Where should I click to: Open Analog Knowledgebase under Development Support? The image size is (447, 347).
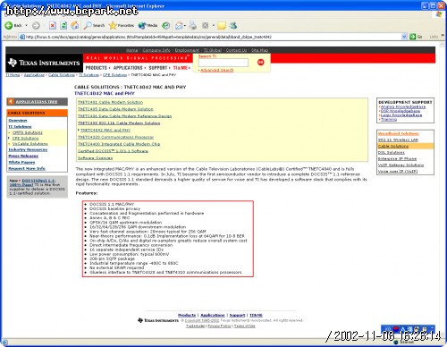pyautogui.click(x=403, y=106)
